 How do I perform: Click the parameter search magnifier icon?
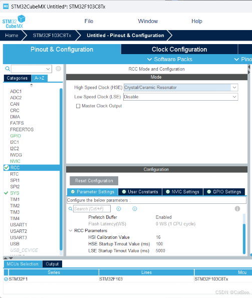coord(70,209)
